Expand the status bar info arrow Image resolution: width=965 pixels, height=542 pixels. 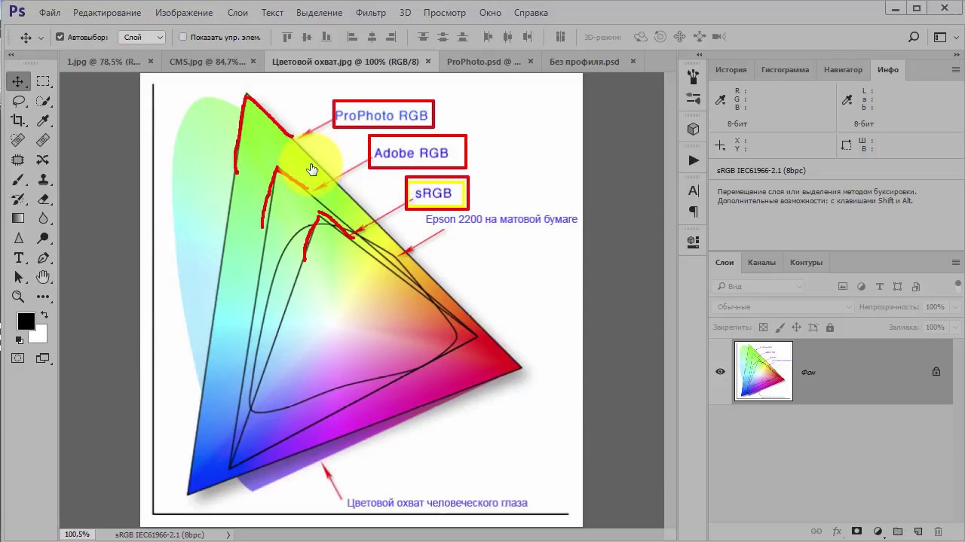228,534
